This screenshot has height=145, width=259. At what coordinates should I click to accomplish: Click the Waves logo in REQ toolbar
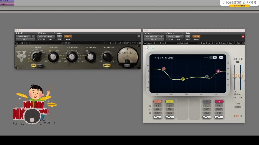tap(145, 43)
